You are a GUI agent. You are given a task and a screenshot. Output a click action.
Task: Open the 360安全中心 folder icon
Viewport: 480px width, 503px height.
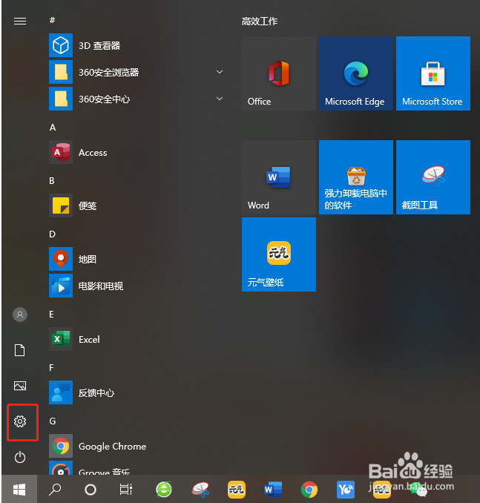tap(61, 99)
